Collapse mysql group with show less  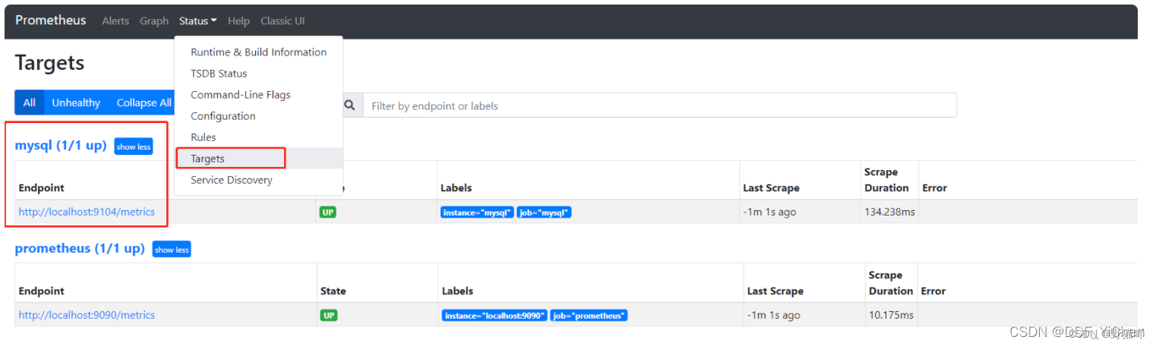(x=134, y=146)
